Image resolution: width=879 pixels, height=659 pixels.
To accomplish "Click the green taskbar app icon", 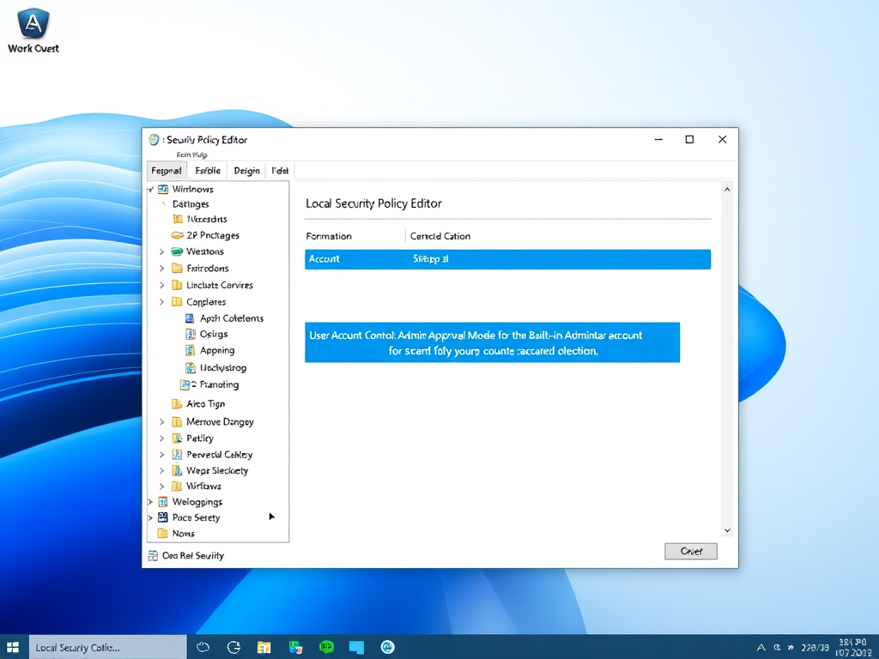I will 326,647.
